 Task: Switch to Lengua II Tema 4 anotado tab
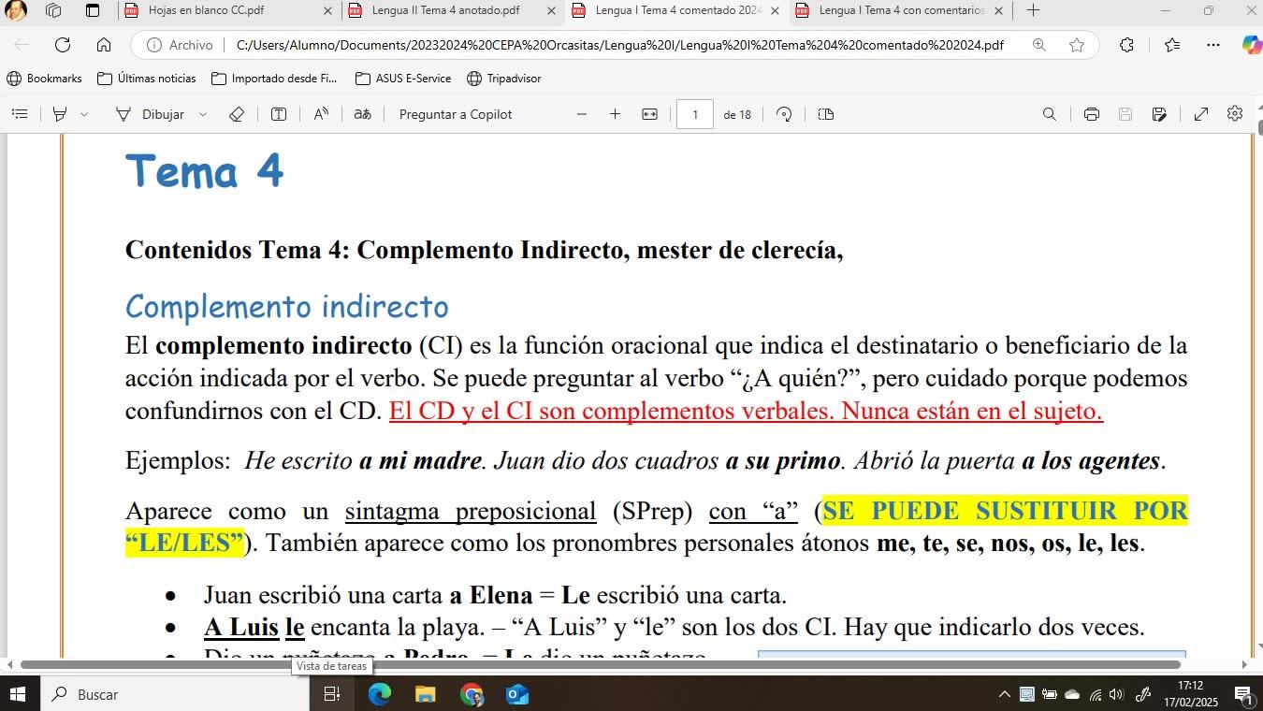[x=444, y=11]
